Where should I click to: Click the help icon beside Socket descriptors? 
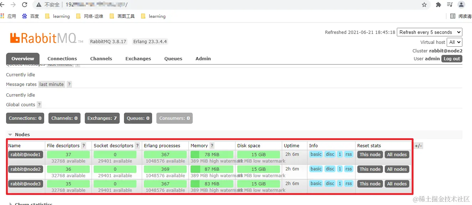click(x=137, y=145)
